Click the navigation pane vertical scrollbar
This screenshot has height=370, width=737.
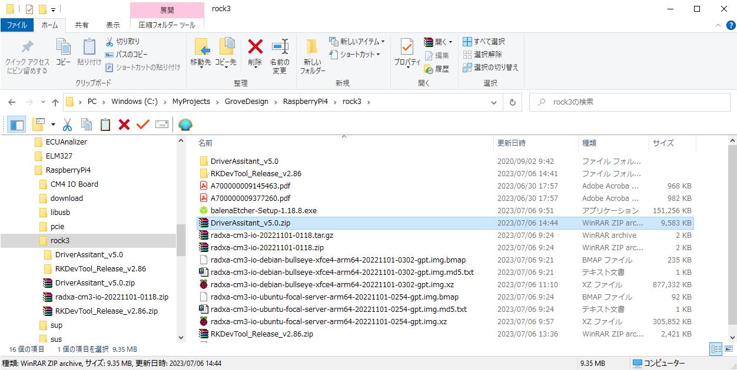pos(181,239)
